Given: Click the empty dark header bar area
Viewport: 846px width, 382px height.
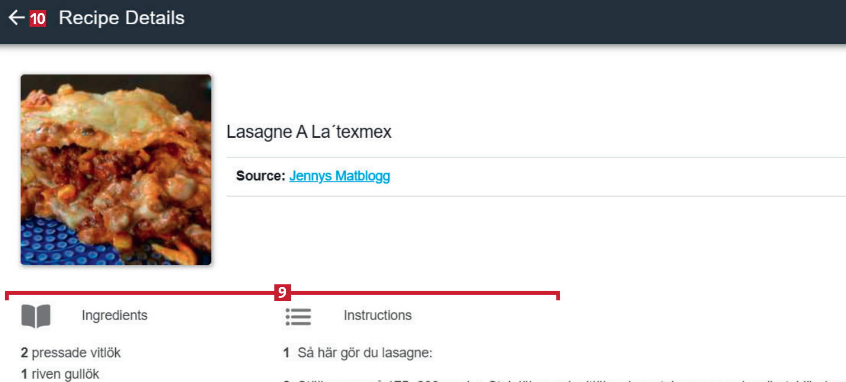Looking at the screenshot, I should [x=524, y=21].
